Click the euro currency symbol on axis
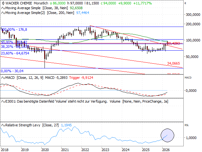 click(185, 3)
